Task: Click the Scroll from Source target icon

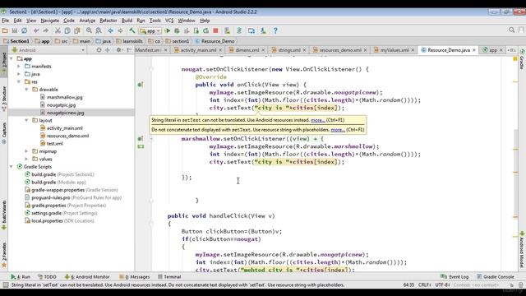Action: click(x=99, y=50)
